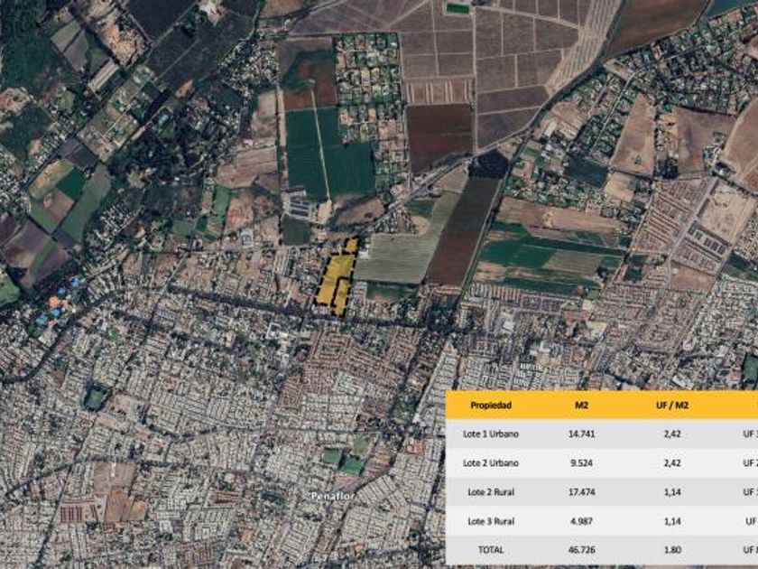Click the 'Lote 2 Urbano' row label
The width and height of the screenshot is (758, 569).
tap(491, 463)
